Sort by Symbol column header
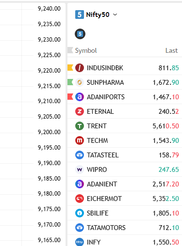Screen dimensions: 182x246 [86, 50]
